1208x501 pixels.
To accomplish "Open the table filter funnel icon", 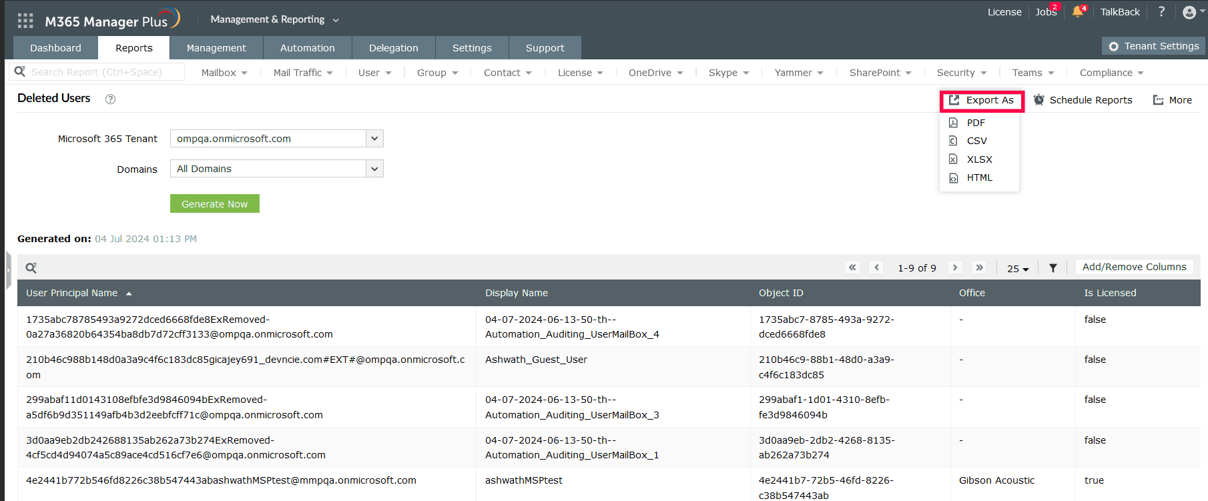I will click(1052, 268).
